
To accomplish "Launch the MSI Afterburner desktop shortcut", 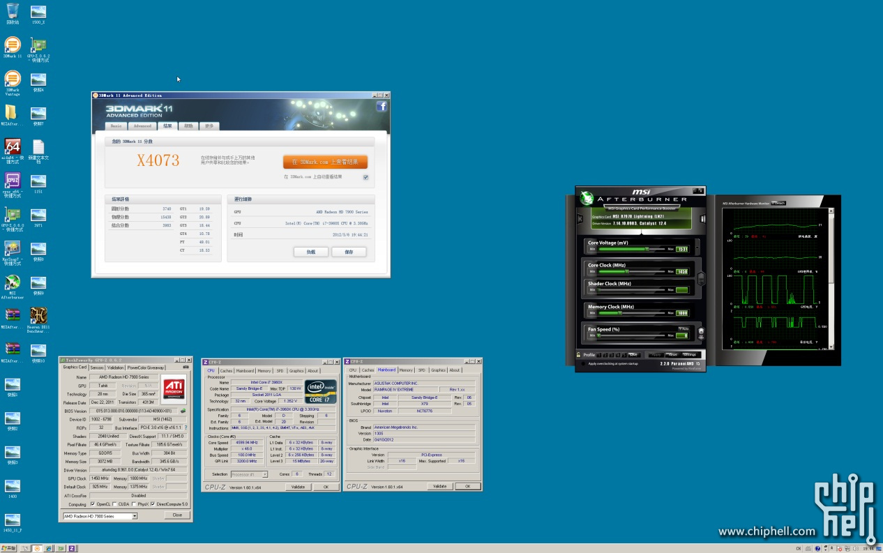I will click(12, 286).
